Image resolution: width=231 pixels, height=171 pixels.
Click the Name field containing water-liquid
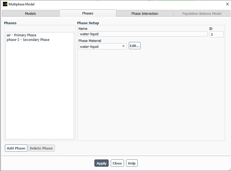(x=143, y=34)
